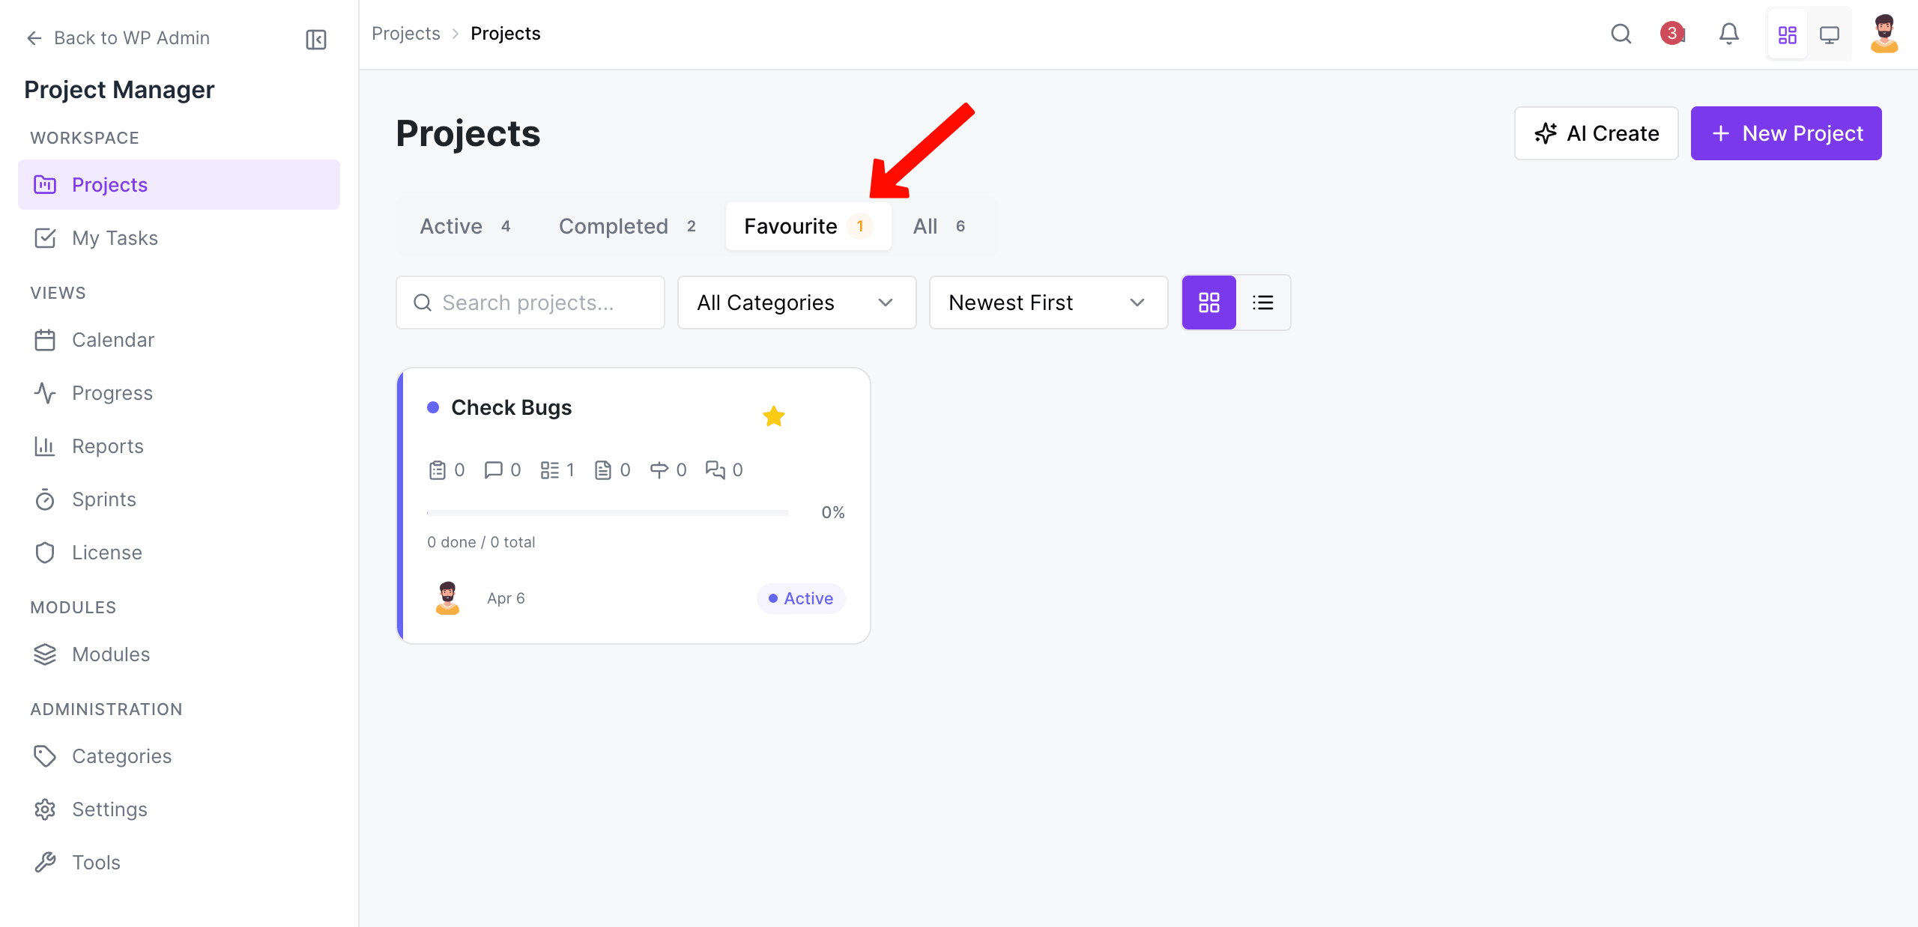The height and width of the screenshot is (927, 1918).
Task: Click the red badge showing 3
Action: (1672, 34)
